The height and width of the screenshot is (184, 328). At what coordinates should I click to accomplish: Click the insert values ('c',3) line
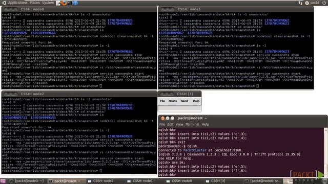(x=202, y=134)
